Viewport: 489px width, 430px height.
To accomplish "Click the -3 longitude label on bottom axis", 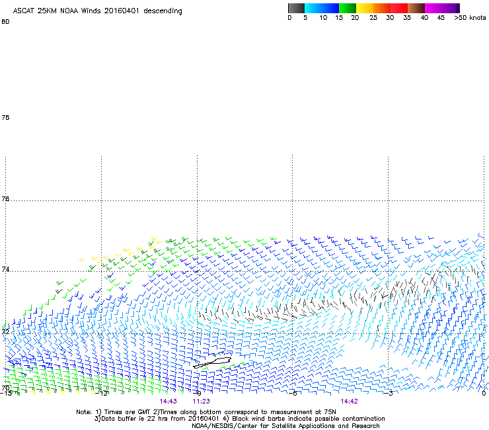I will [x=389, y=393].
